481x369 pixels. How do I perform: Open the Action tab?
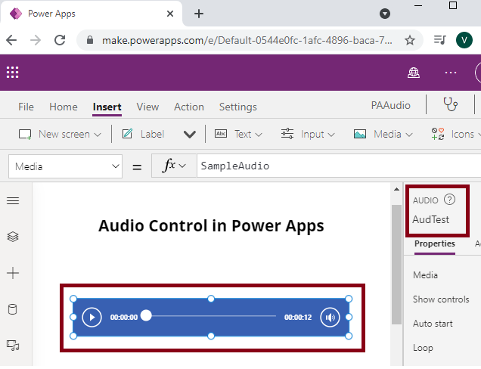pyautogui.click(x=189, y=107)
